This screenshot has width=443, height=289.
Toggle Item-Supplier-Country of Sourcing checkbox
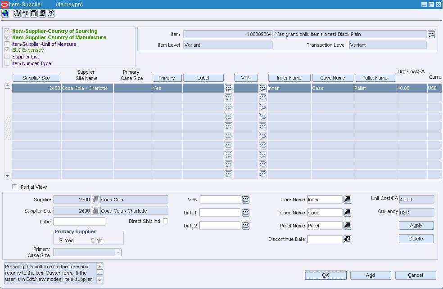click(7, 31)
